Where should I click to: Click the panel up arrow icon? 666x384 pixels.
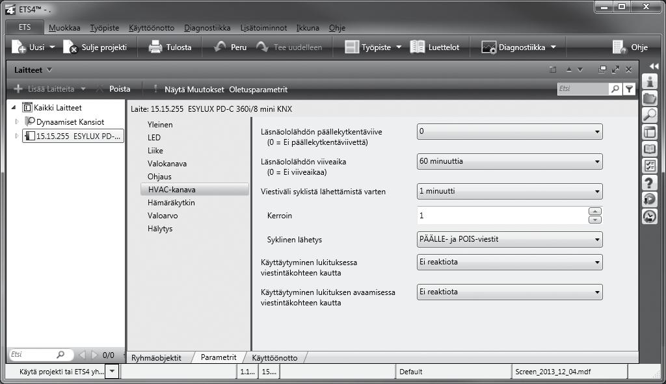(x=568, y=70)
